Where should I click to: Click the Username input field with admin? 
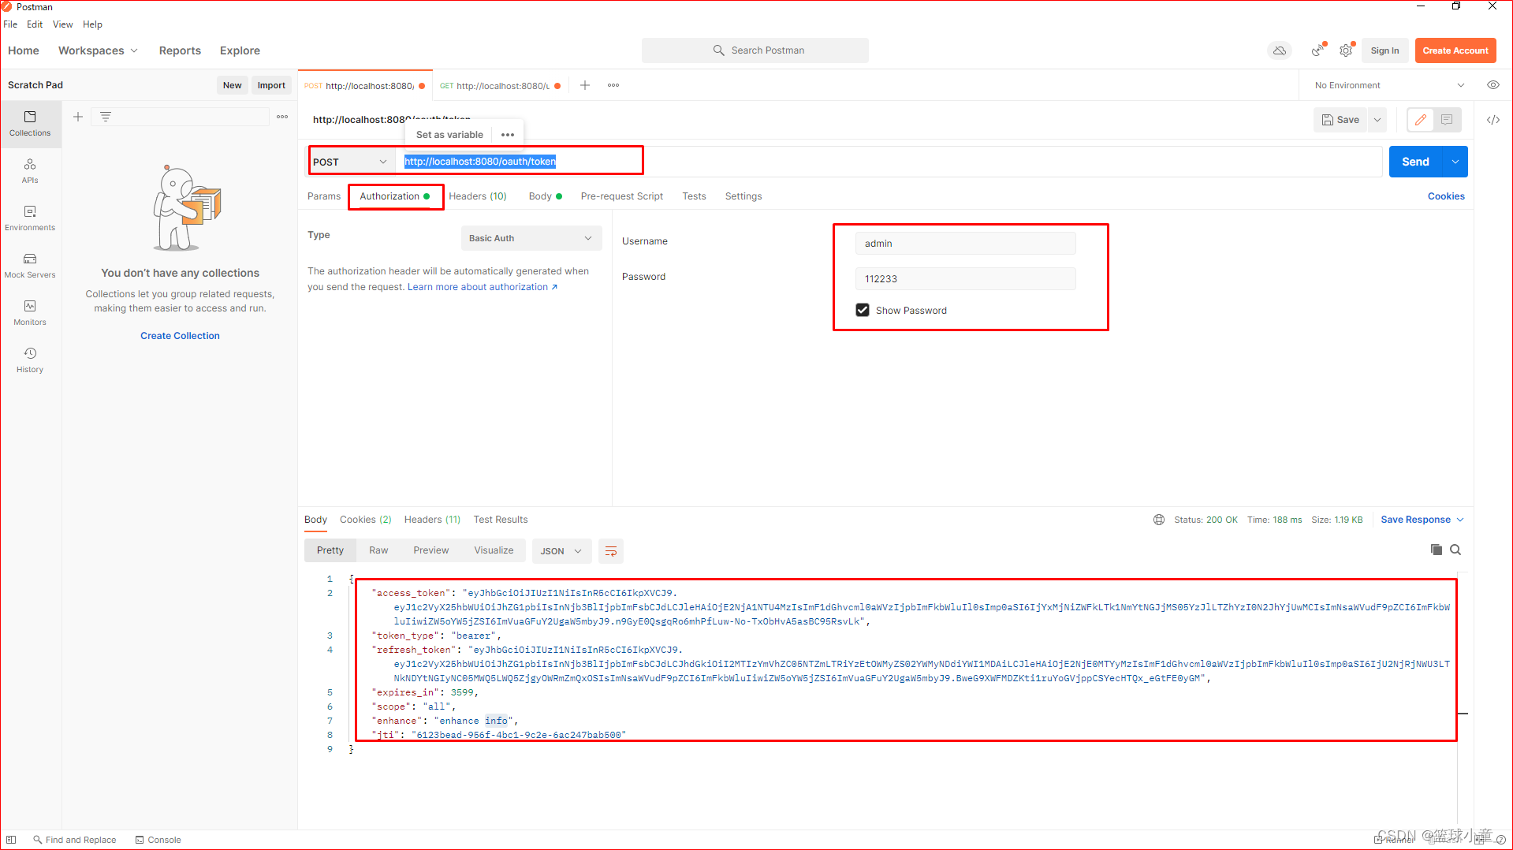pos(965,244)
